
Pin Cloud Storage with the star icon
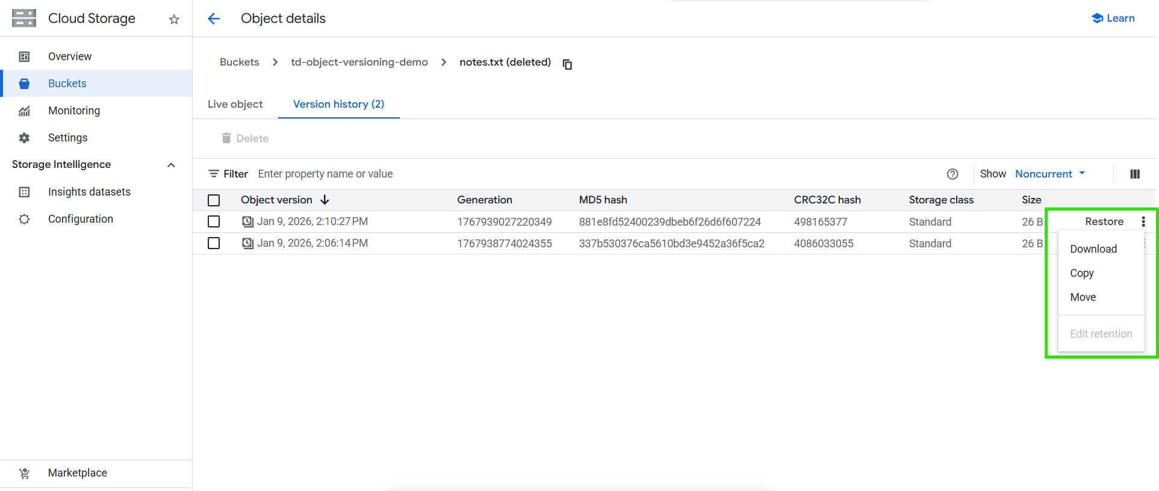point(174,19)
